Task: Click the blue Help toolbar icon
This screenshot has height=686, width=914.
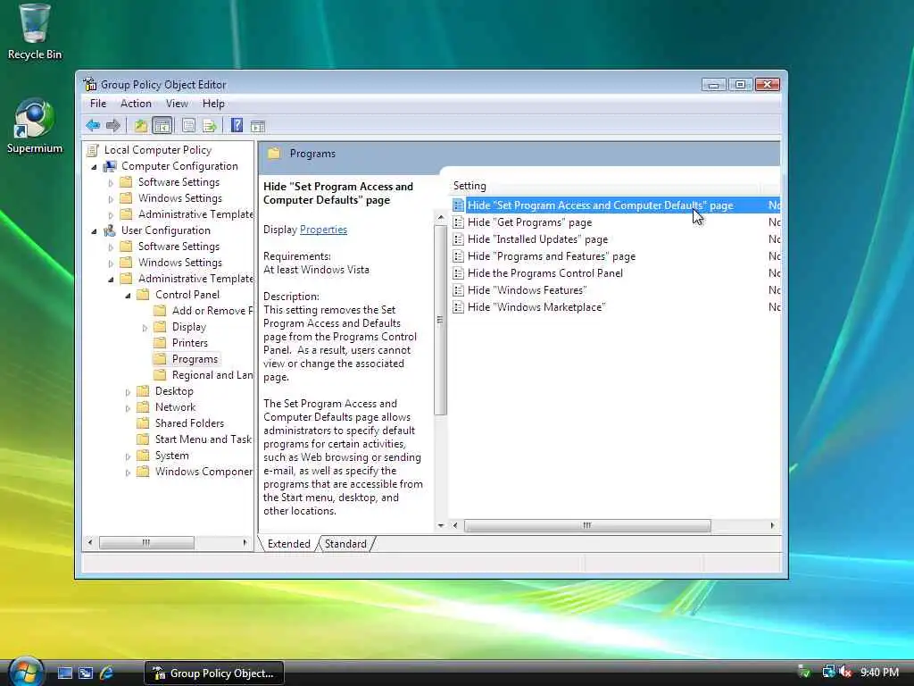Action: click(237, 125)
